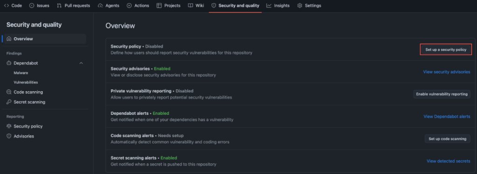Follow the View security advisories link
477x174 pixels.
click(447, 72)
